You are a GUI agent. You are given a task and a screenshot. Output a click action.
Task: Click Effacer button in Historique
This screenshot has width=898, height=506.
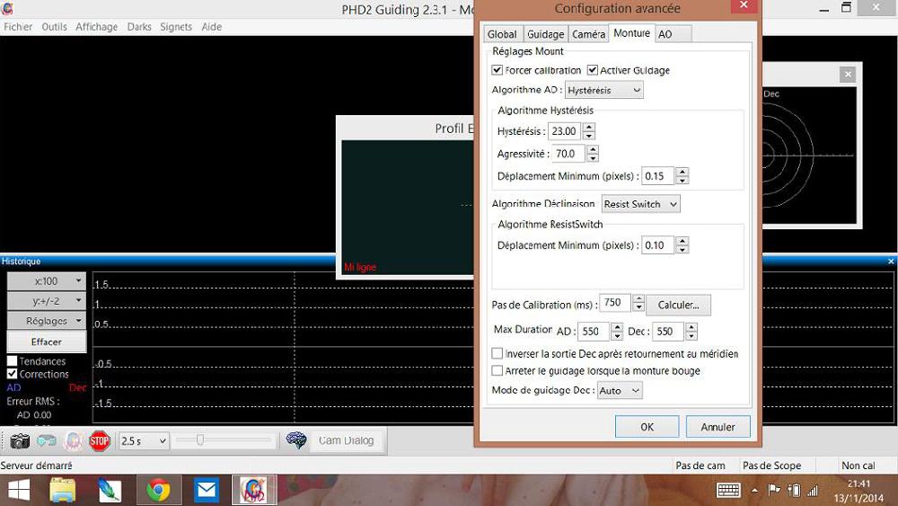point(47,342)
